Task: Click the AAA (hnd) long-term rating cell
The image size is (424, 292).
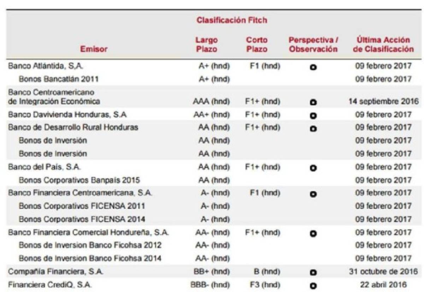Action: click(x=211, y=102)
